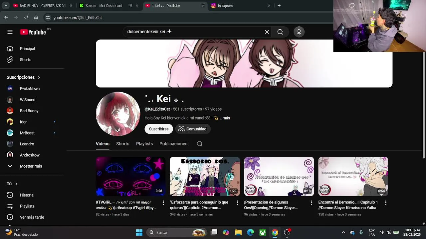The height and width of the screenshot is (239, 426).
Task: Subscribe with the Suscribirse button
Action: [159, 129]
